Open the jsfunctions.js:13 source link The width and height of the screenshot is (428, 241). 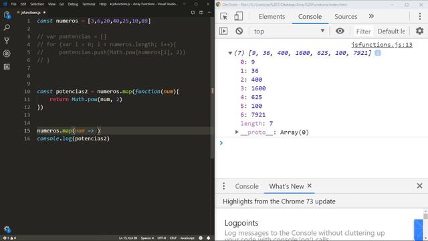(x=382, y=45)
